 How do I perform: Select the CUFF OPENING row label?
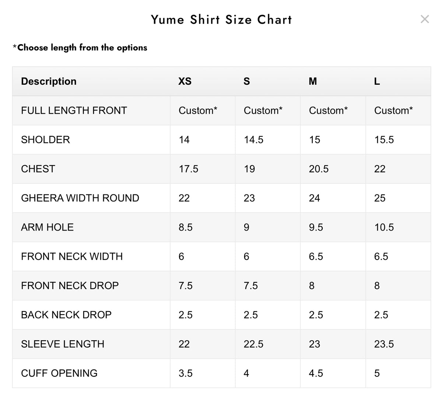pyautogui.click(x=59, y=373)
